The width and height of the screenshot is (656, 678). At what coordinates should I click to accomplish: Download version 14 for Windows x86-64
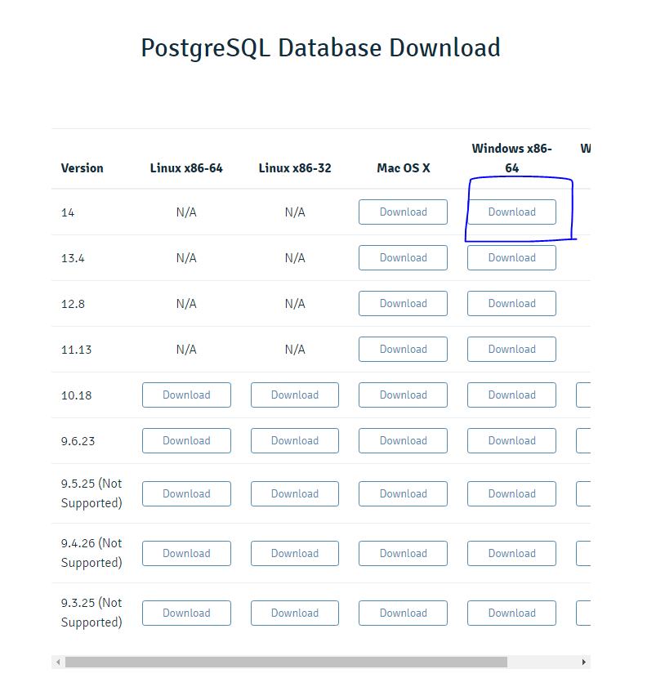click(511, 212)
